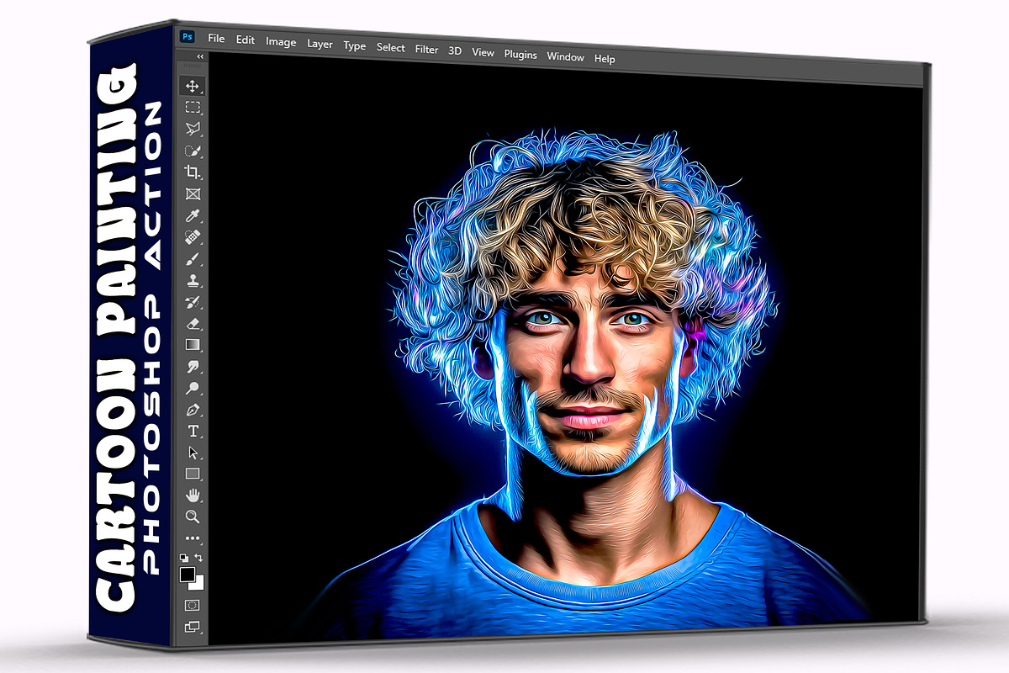This screenshot has height=673, width=1009.
Task: Click the black foreground color swatch
Action: (187, 574)
